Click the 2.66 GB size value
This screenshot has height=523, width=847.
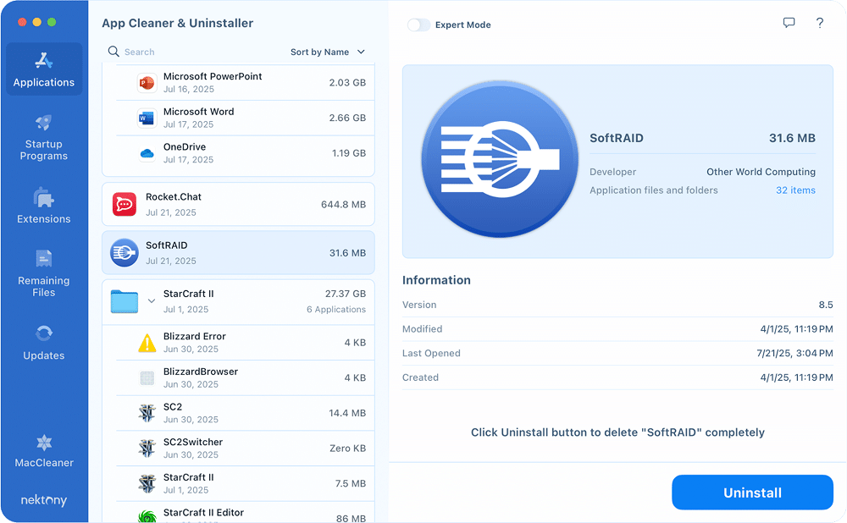tap(347, 118)
